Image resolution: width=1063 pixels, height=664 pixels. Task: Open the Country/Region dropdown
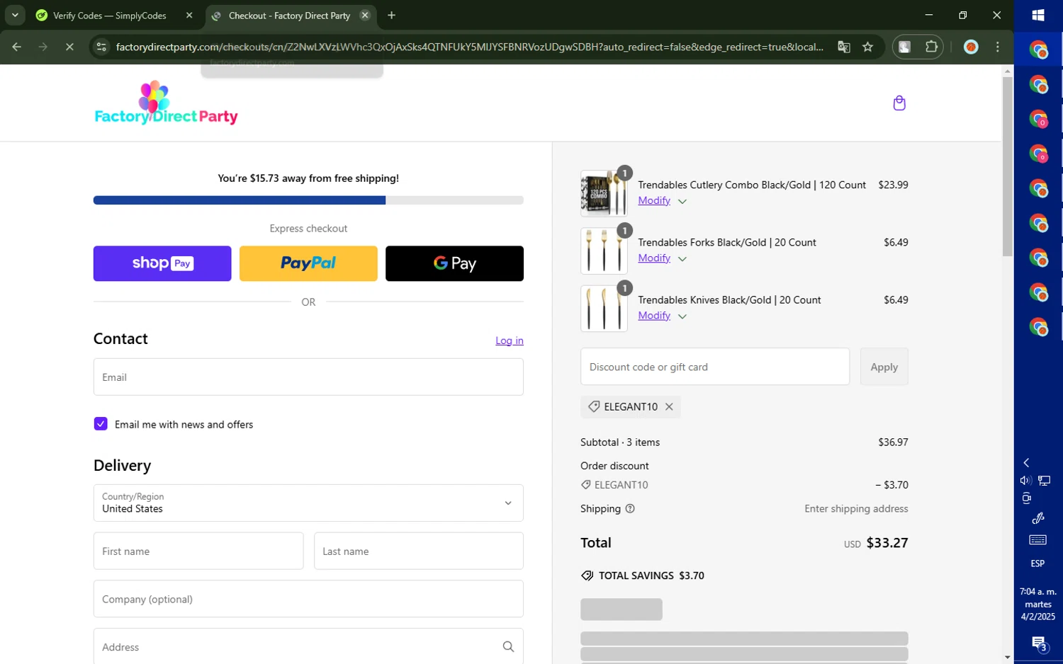[308, 503]
